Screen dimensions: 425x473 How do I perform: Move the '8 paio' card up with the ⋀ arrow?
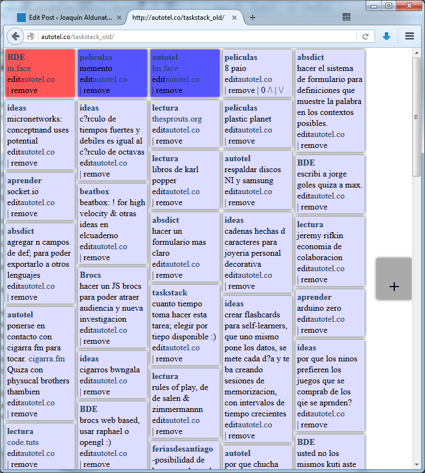(270, 90)
